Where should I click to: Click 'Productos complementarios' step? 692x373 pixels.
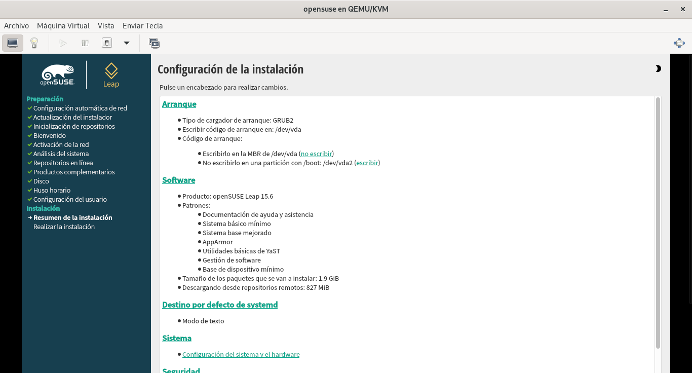pyautogui.click(x=74, y=172)
